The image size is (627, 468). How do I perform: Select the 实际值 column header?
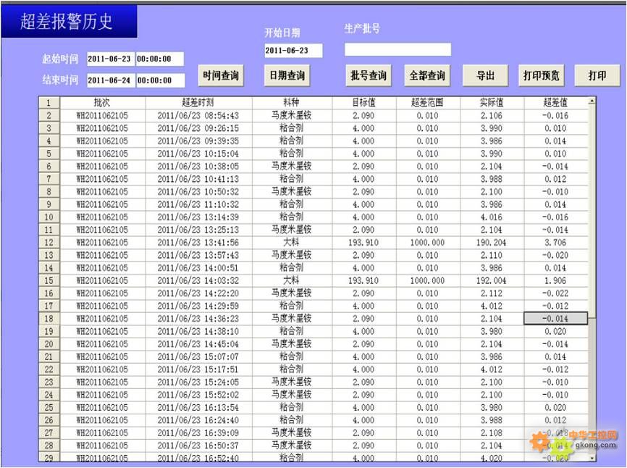pyautogui.click(x=492, y=102)
